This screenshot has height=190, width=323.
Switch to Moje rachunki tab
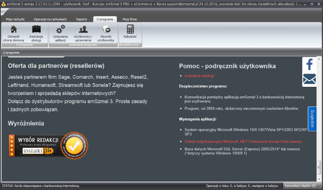pos(15,19)
